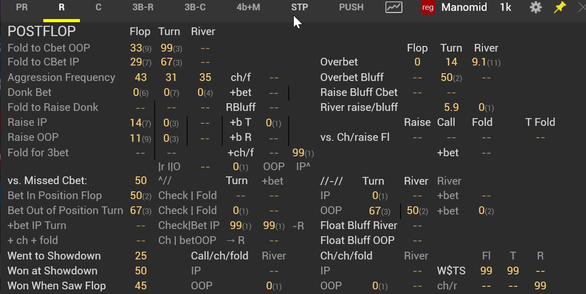586x294 pixels.
Task: Toggle the yellow pin icon
Action: (560, 8)
